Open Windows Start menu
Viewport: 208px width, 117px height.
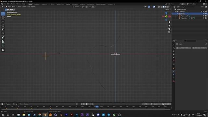pos(3,115)
